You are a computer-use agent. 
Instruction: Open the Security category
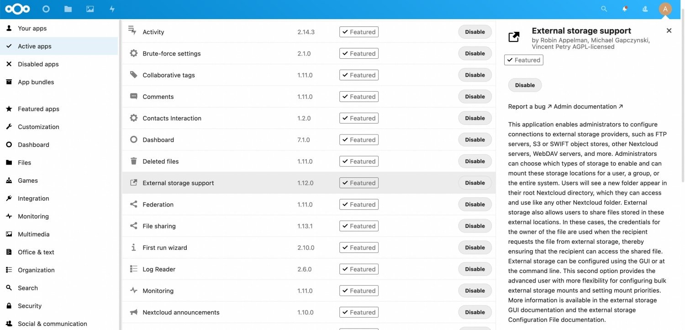click(x=59, y=306)
